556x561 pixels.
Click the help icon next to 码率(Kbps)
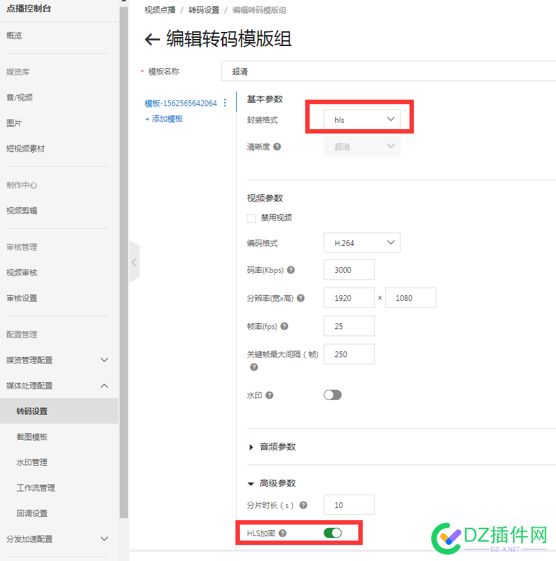coord(291,270)
